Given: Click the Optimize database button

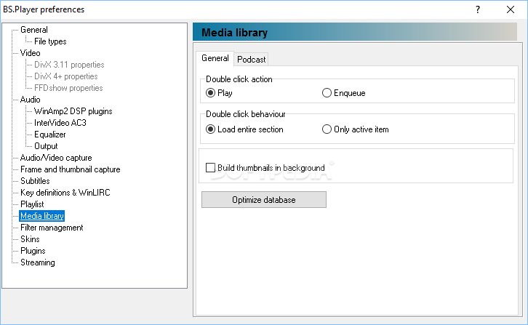Looking at the screenshot, I should point(264,200).
